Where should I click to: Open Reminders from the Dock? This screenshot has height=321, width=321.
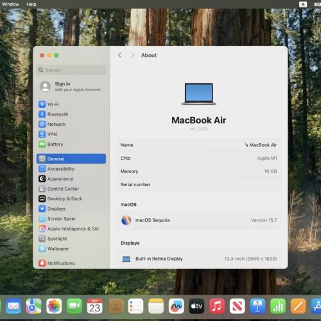coord(135,306)
